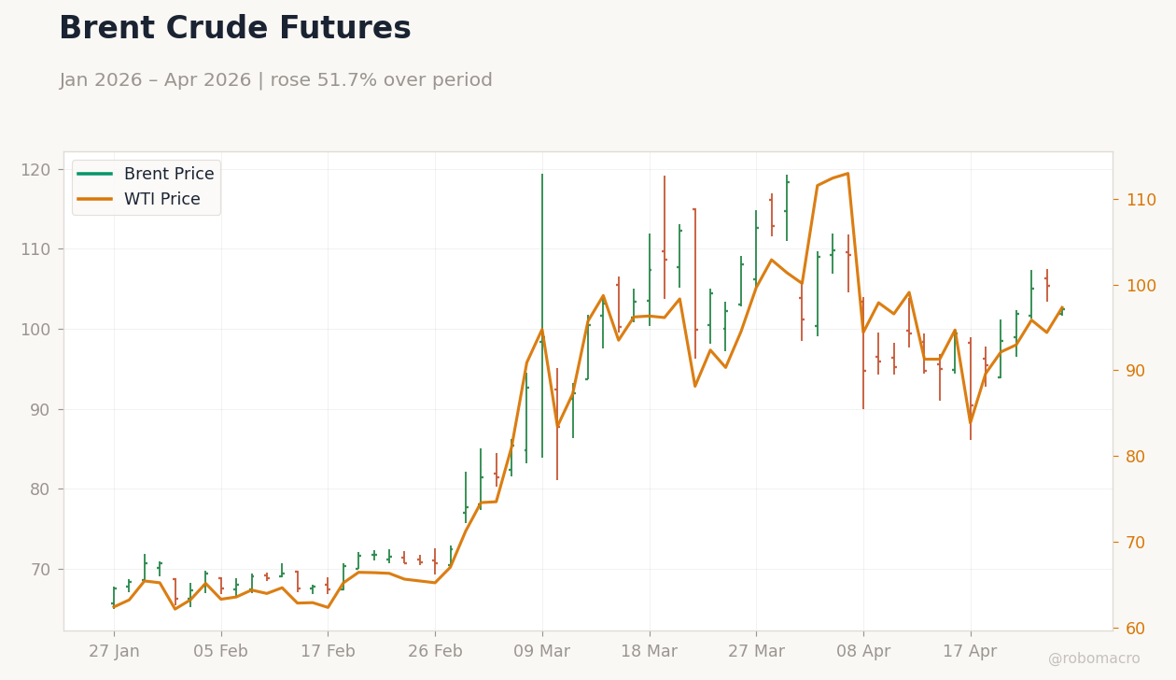Image resolution: width=1176 pixels, height=680 pixels.
Task: Click the left axis value 110
Action: pos(35,249)
